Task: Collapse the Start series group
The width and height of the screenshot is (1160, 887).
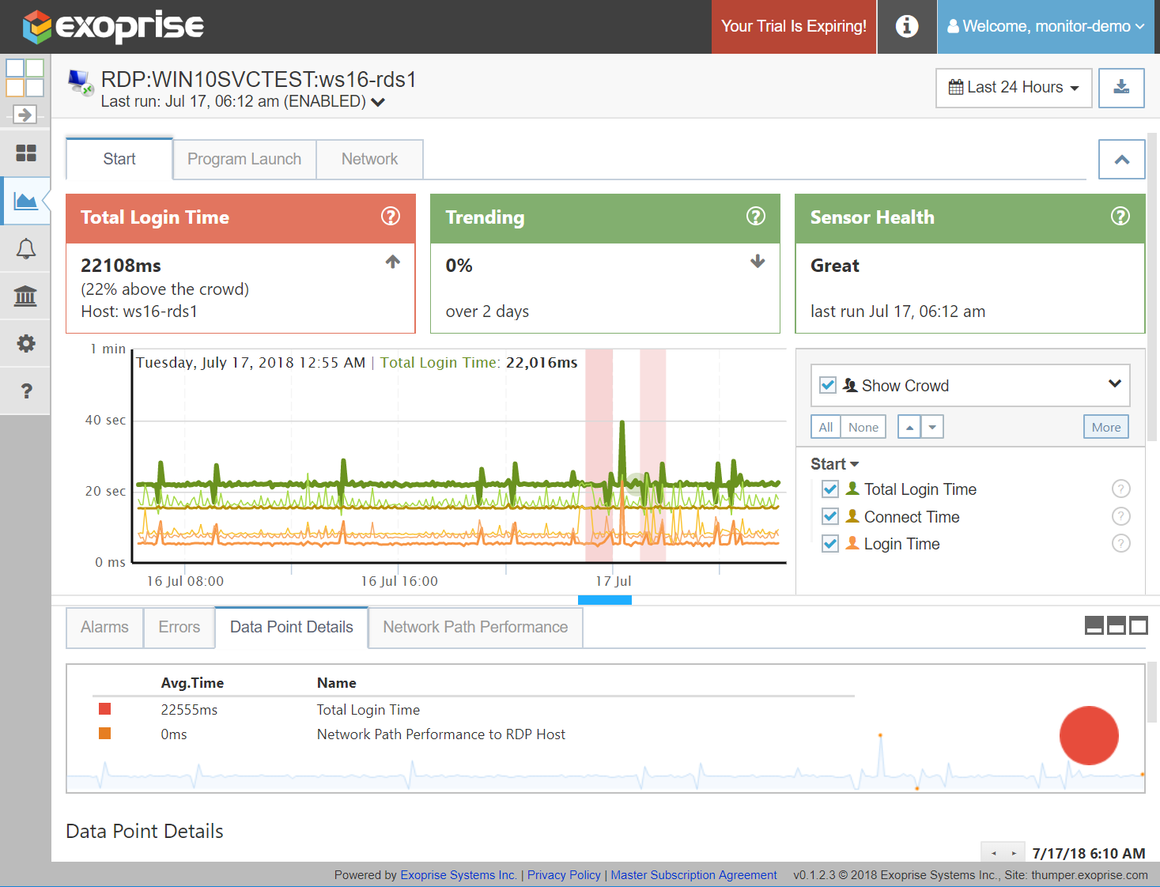Action: [835, 464]
